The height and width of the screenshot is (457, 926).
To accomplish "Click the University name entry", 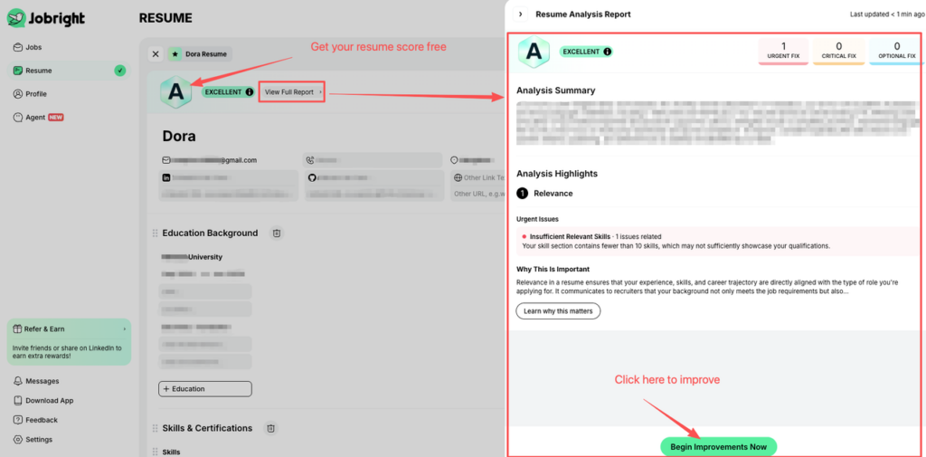I will pyautogui.click(x=192, y=257).
